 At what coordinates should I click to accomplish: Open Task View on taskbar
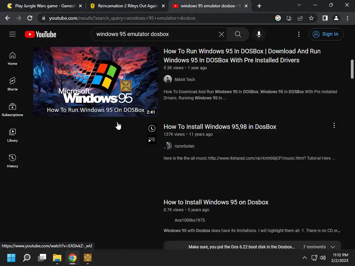pos(42,257)
